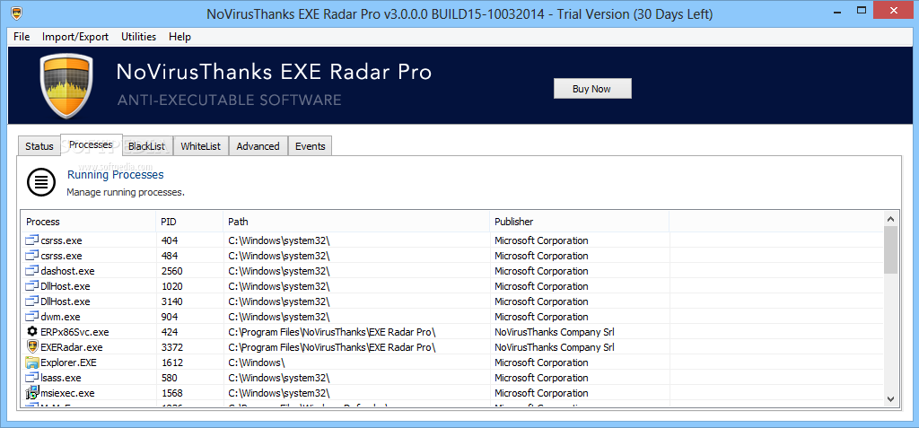Switch to the Status tab
919x428 pixels.
[39, 146]
